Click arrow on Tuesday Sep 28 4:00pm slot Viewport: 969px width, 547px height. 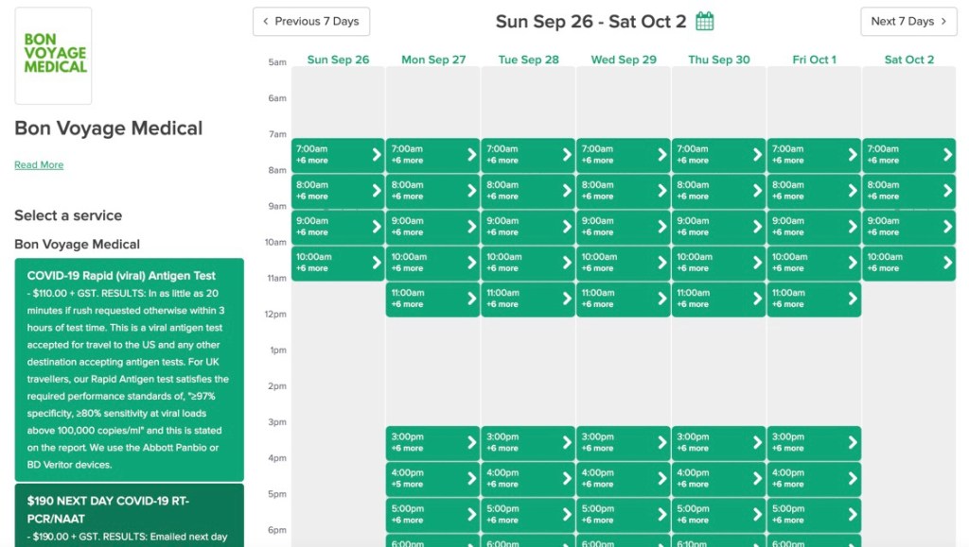click(x=567, y=478)
